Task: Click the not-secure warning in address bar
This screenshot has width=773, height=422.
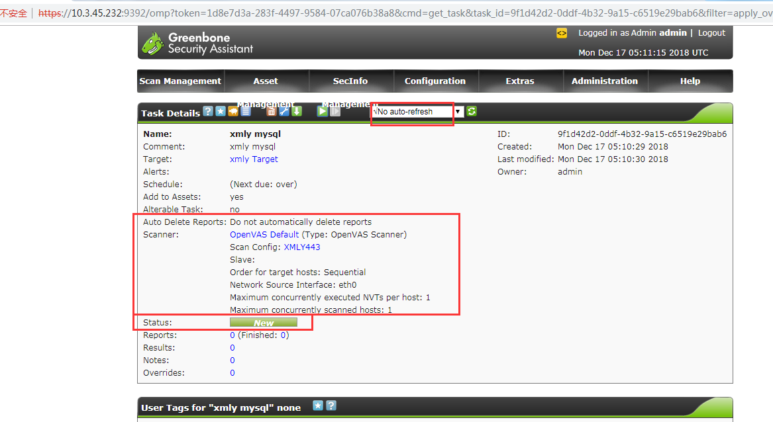Action: [x=14, y=13]
